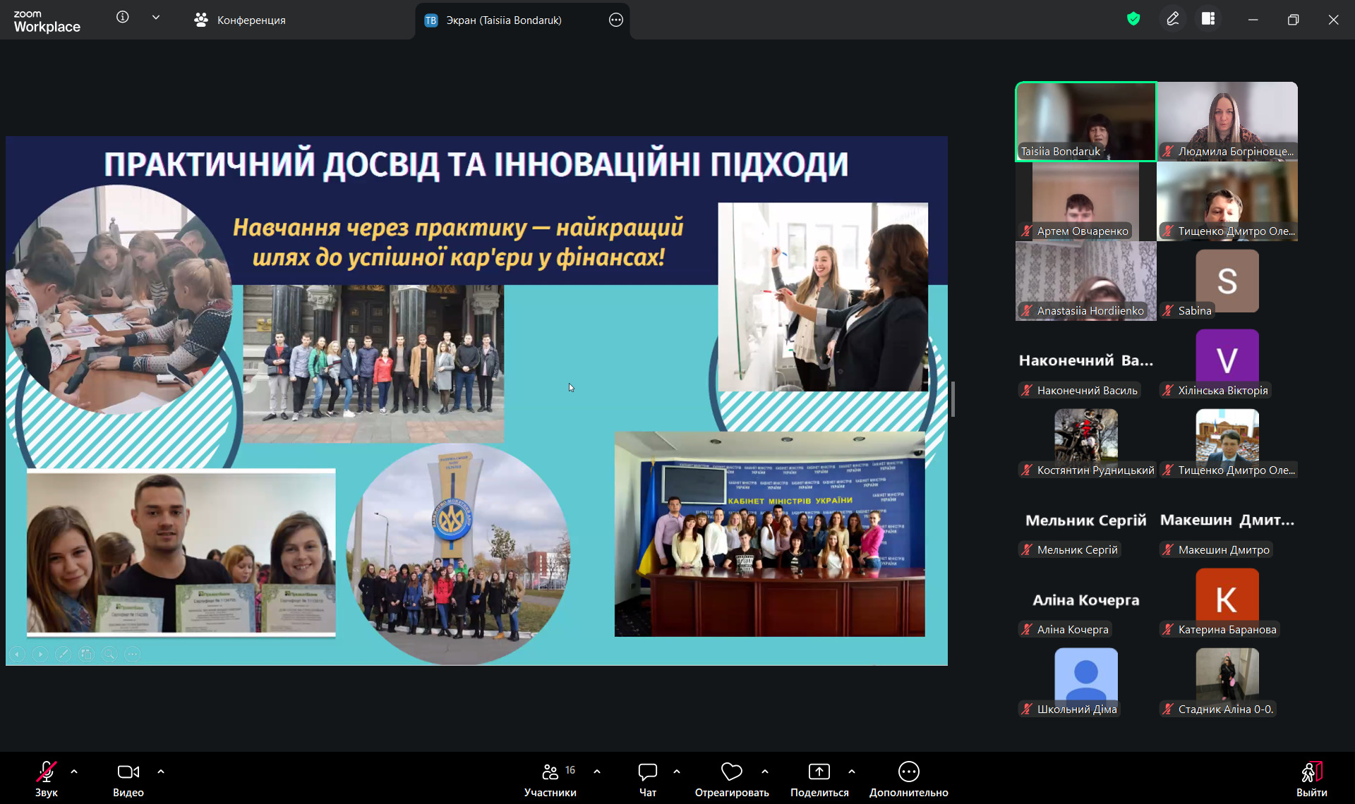Select Taisiia Bondaruk video thumbnail
Image resolution: width=1355 pixels, height=804 pixels.
tap(1085, 121)
